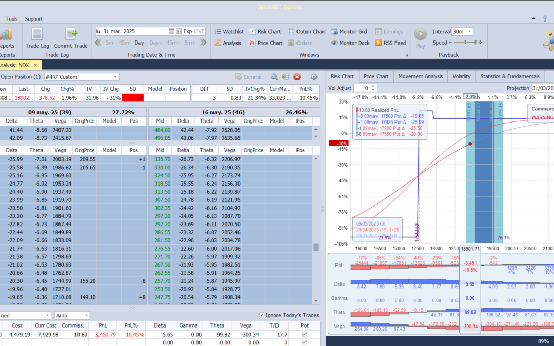Switch to the Movement Analysis tab
Image resolution: width=554 pixels, height=346 pixels.
[x=420, y=76]
